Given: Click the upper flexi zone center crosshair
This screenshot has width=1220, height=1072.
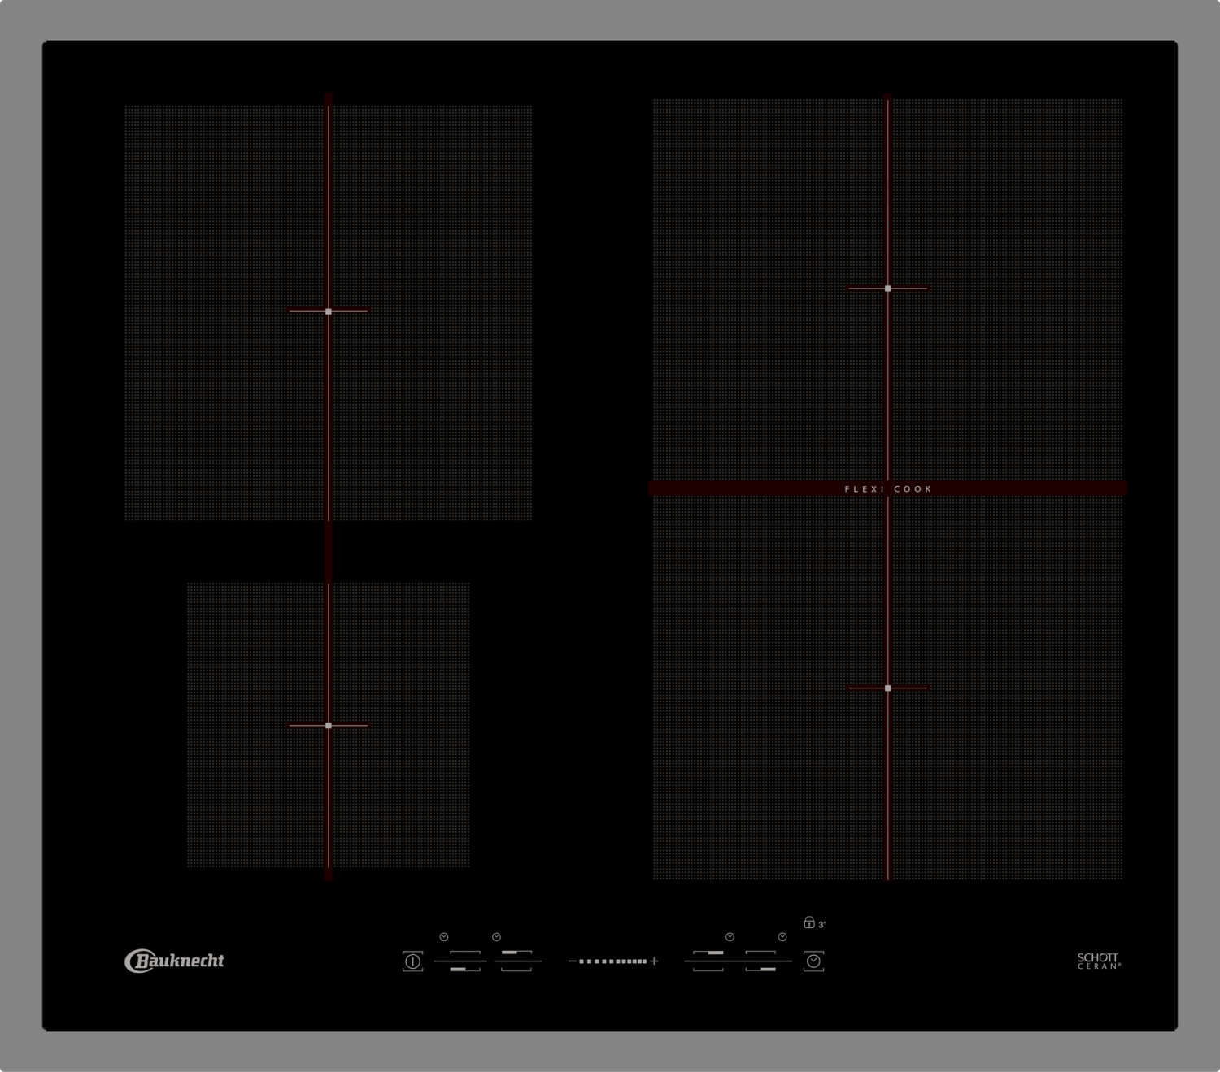Looking at the screenshot, I should (x=888, y=289).
